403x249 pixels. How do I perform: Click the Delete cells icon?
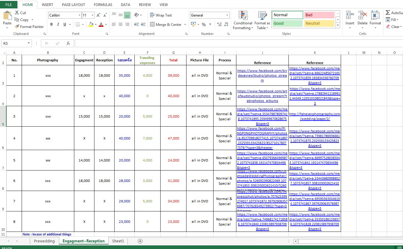tap(362, 15)
